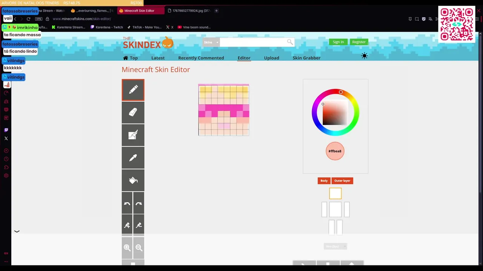Image resolution: width=483 pixels, height=271 pixels.
Task: Open the sidebar settings gear
Action: (6, 176)
